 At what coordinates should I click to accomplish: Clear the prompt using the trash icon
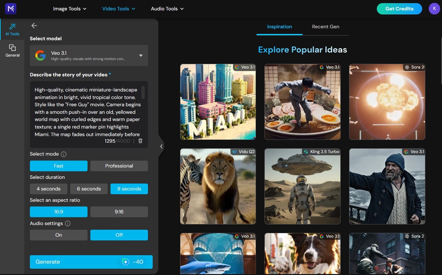140,141
